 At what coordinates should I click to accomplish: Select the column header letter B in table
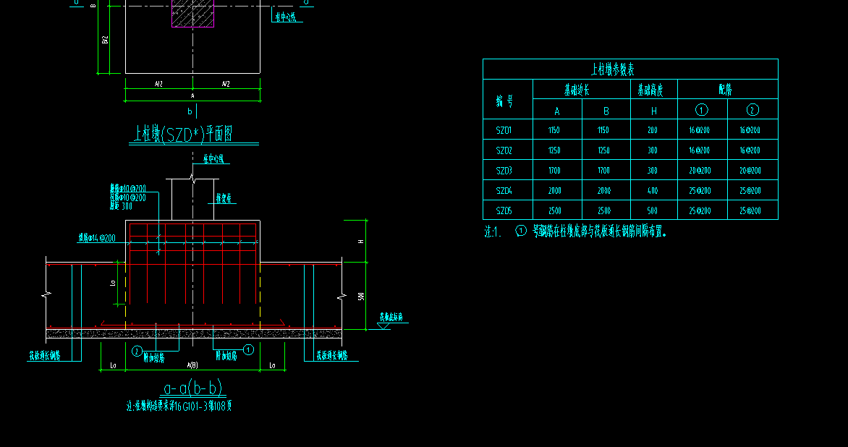coord(606,111)
